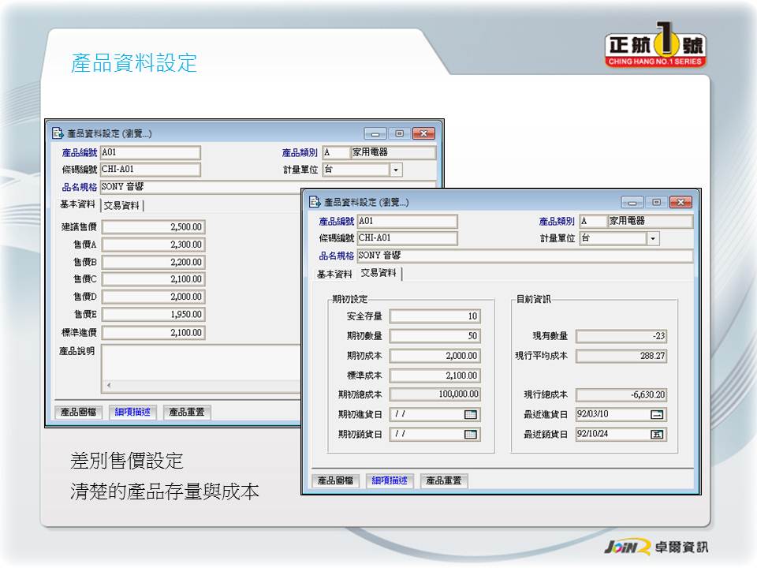Expand 計量單位 dropdown in the back window
Screen dimensions: 757x568
(x=396, y=170)
